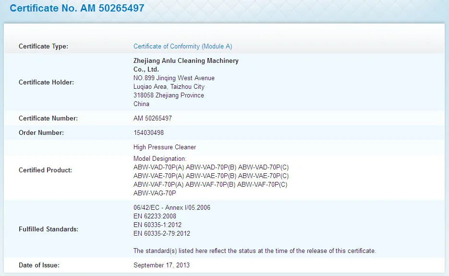Click the model "ABW-VAG-70P"

pyautogui.click(x=155, y=193)
